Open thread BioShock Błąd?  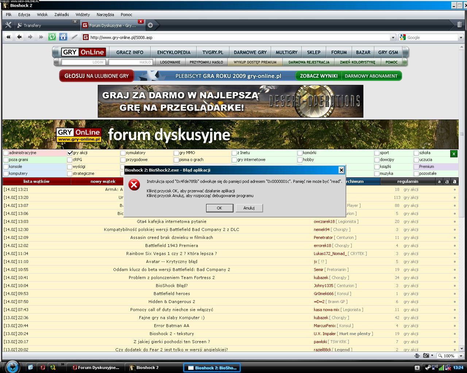[x=171, y=286]
